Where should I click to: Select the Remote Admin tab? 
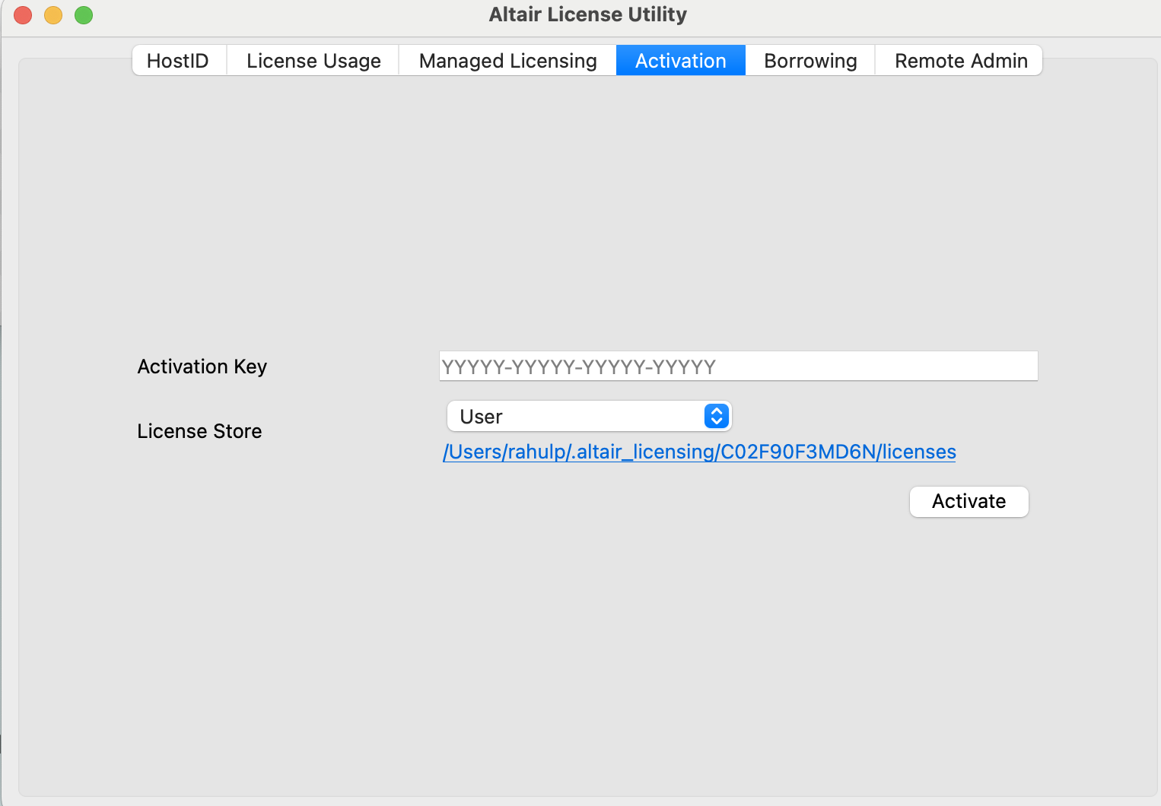959,60
